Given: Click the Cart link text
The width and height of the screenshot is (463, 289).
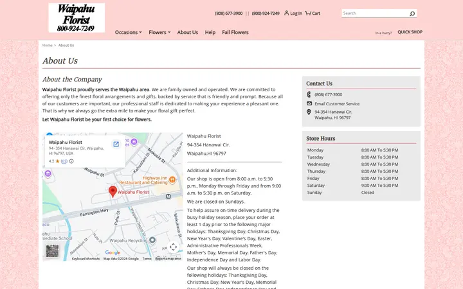Looking at the screenshot, I should [316, 13].
